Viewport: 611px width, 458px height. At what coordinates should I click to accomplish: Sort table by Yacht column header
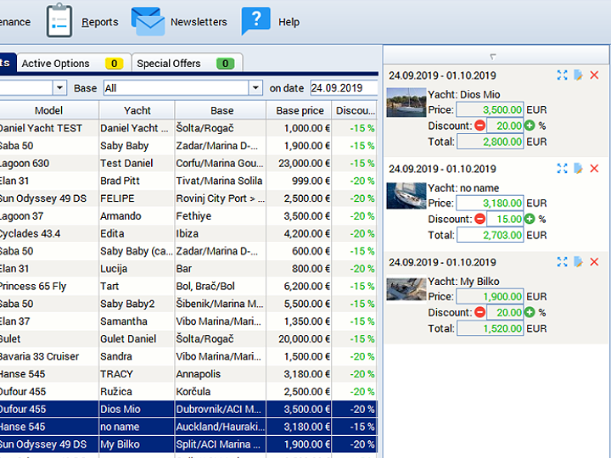click(x=137, y=110)
